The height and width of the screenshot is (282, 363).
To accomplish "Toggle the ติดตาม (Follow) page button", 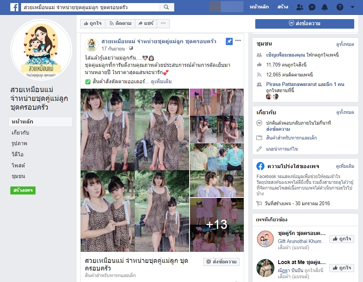I will [x=120, y=23].
